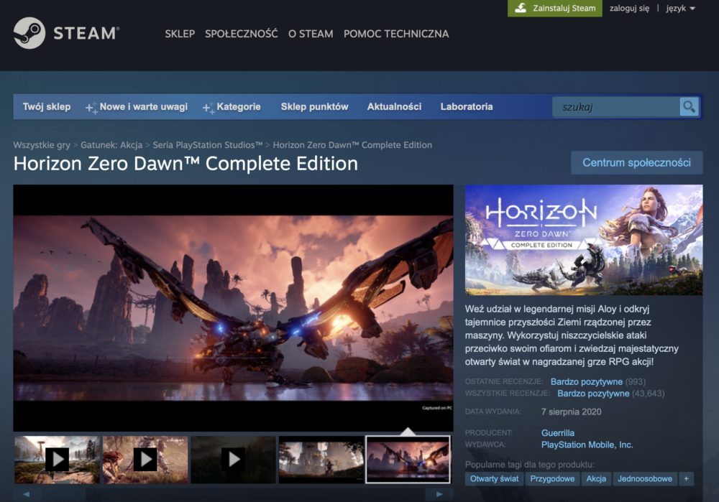The image size is (719, 502).
Task: Click the Gatunek: Akcja breadcrumb link
Action: [x=111, y=145]
